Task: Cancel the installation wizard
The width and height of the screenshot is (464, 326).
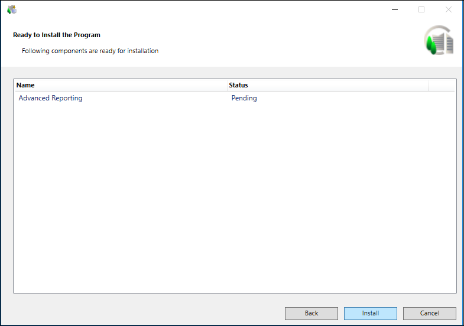Action: click(429, 313)
